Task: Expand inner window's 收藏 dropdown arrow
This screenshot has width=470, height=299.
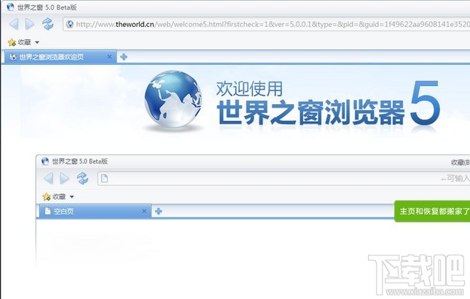Action: (72, 197)
